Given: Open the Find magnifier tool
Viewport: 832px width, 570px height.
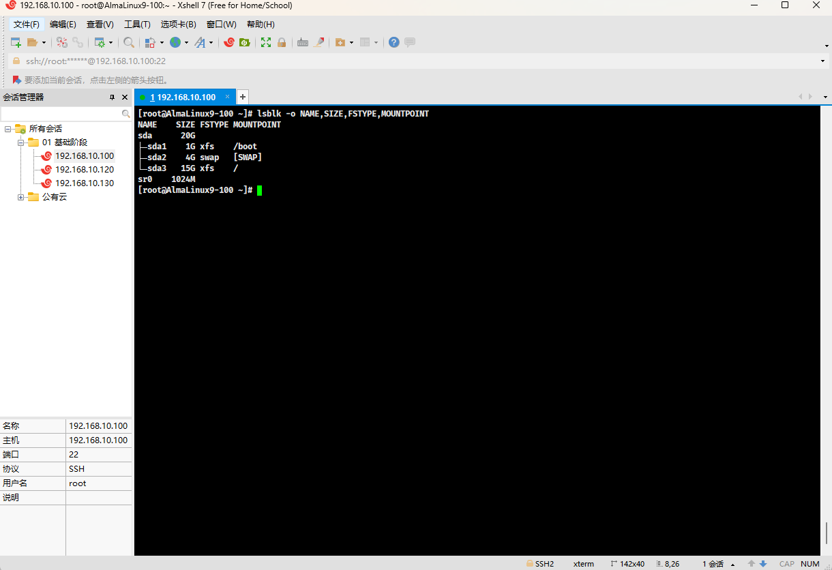Looking at the screenshot, I should pos(129,42).
